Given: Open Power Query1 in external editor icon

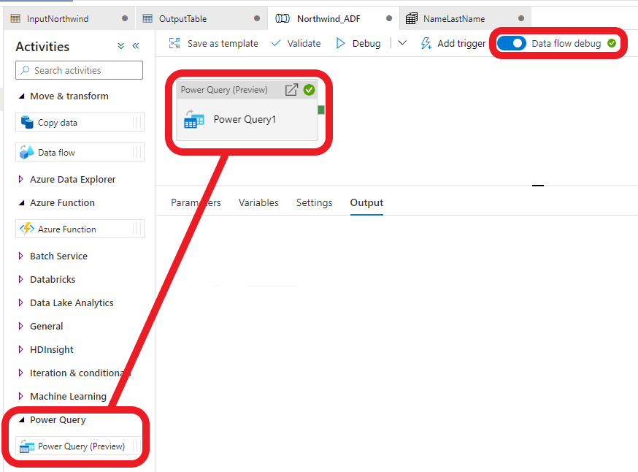Looking at the screenshot, I should pos(291,90).
